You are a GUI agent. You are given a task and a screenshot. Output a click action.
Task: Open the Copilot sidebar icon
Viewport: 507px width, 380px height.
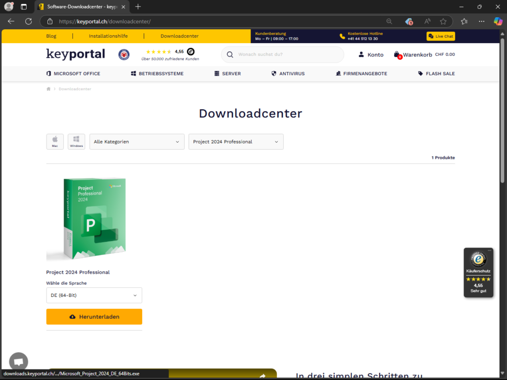(x=498, y=21)
